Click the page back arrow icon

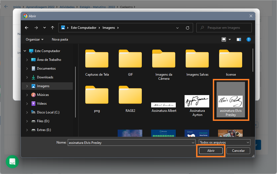pos(6,7)
